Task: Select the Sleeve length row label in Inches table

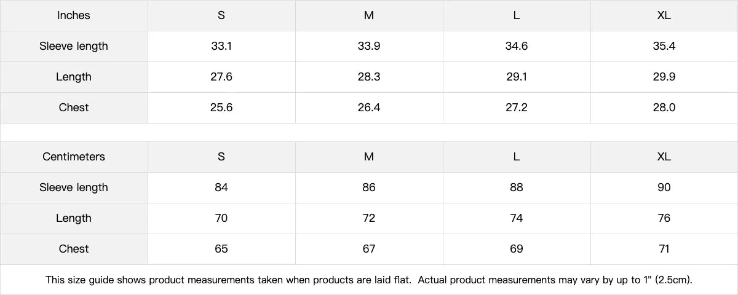Action: (x=74, y=46)
